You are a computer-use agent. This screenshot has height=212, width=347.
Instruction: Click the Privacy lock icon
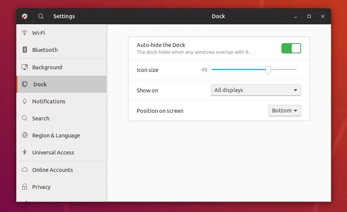point(25,187)
